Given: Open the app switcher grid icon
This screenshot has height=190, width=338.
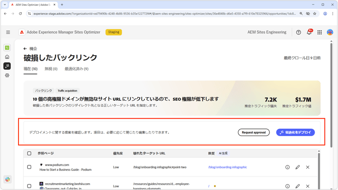Looking at the screenshot, I should (x=320, y=32).
